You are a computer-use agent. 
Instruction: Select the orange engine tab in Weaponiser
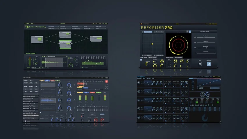42,80
